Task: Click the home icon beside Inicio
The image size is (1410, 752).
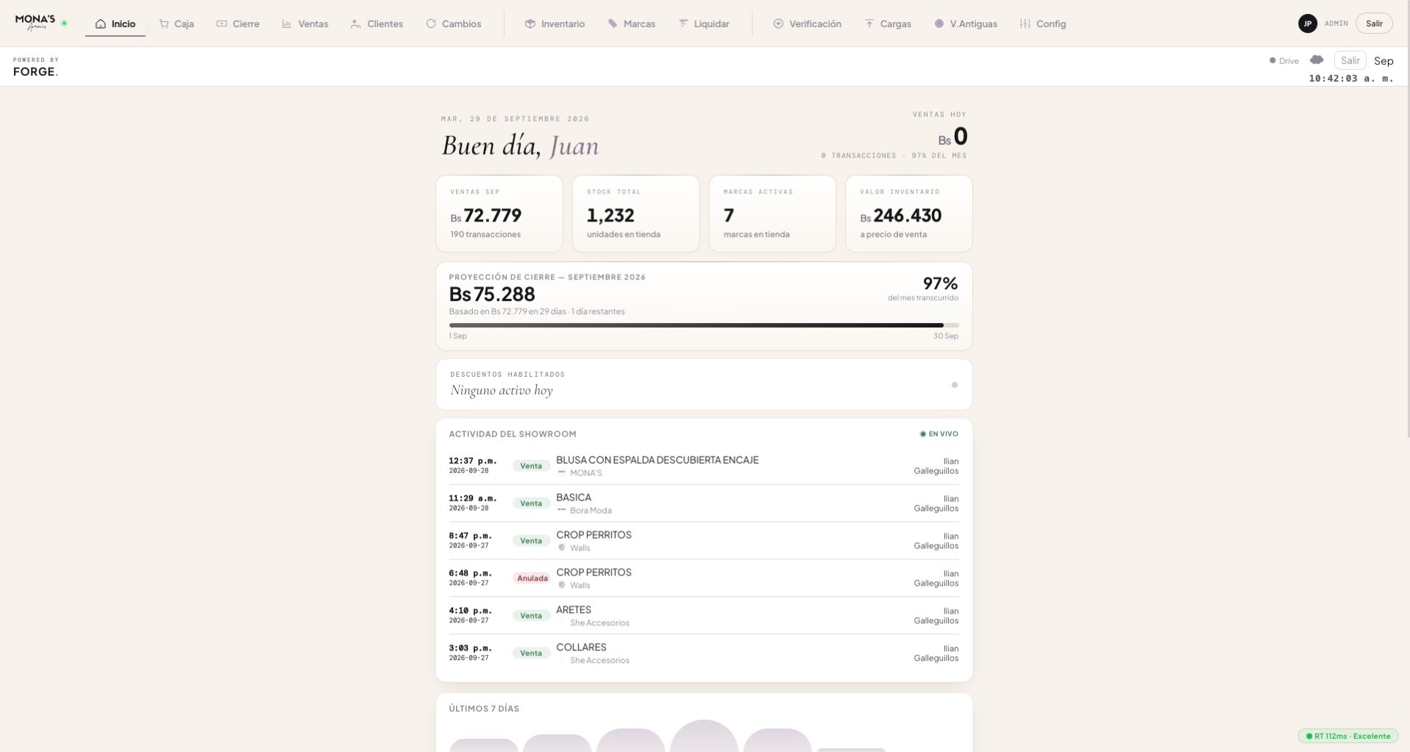Action: [x=101, y=24]
